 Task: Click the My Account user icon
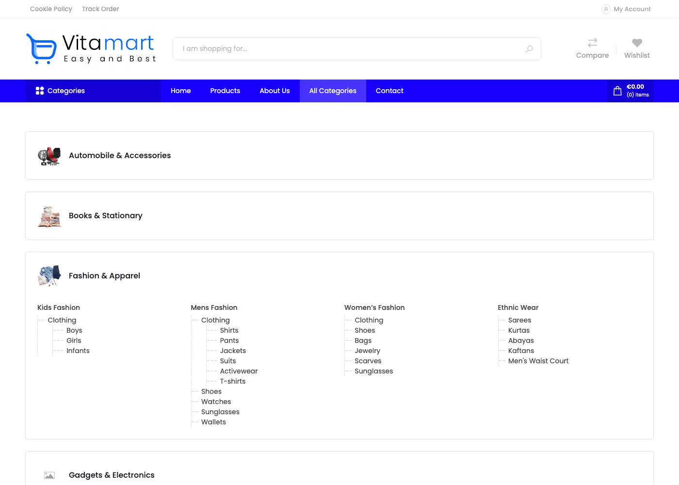pos(606,9)
